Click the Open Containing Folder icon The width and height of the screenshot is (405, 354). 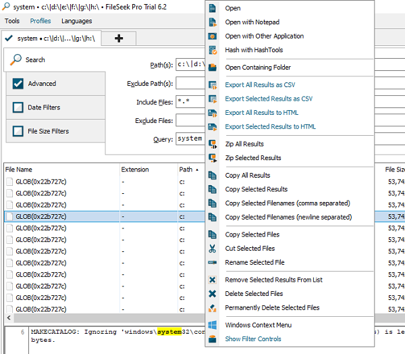tap(213, 68)
